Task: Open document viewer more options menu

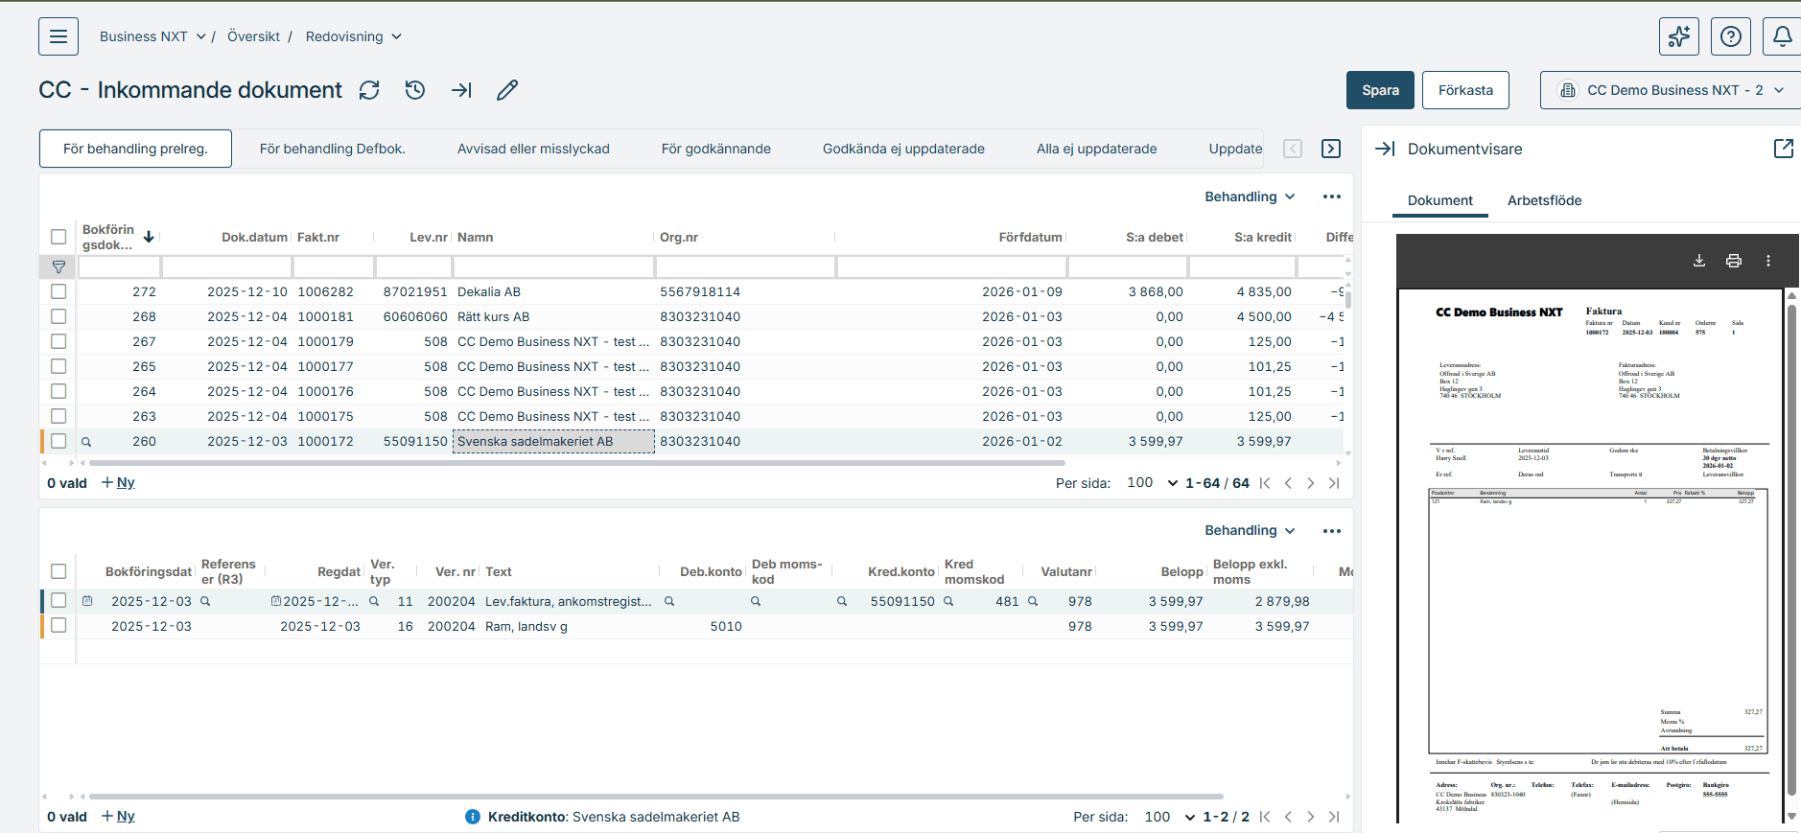Action: pos(1768,261)
